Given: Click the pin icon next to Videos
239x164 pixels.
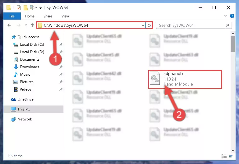Looking at the screenshot, I should [x=61, y=89].
